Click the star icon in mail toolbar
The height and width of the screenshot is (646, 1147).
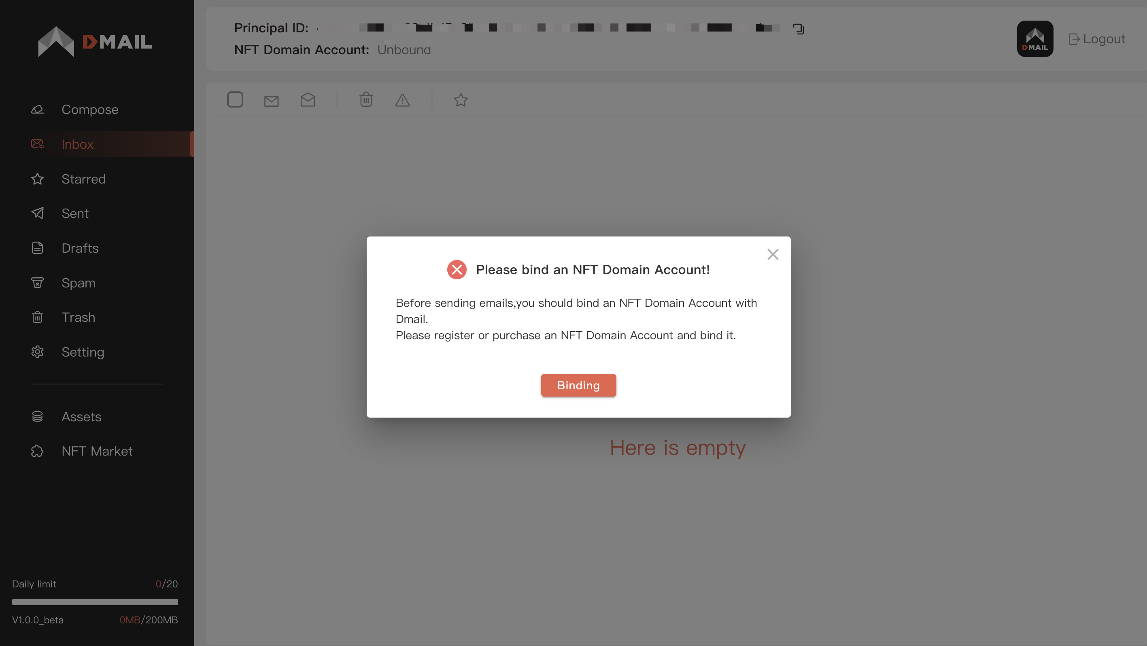pyautogui.click(x=461, y=99)
